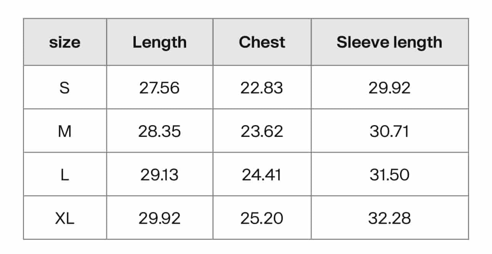Click the XL length value 29.92
The image size is (492, 254).
coord(159,218)
